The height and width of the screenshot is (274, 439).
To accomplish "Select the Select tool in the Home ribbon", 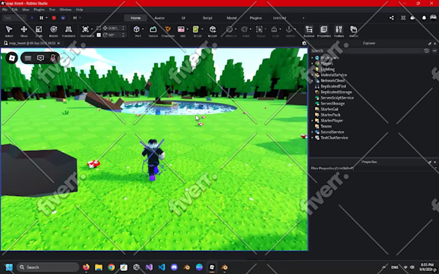I will [x=9, y=31].
